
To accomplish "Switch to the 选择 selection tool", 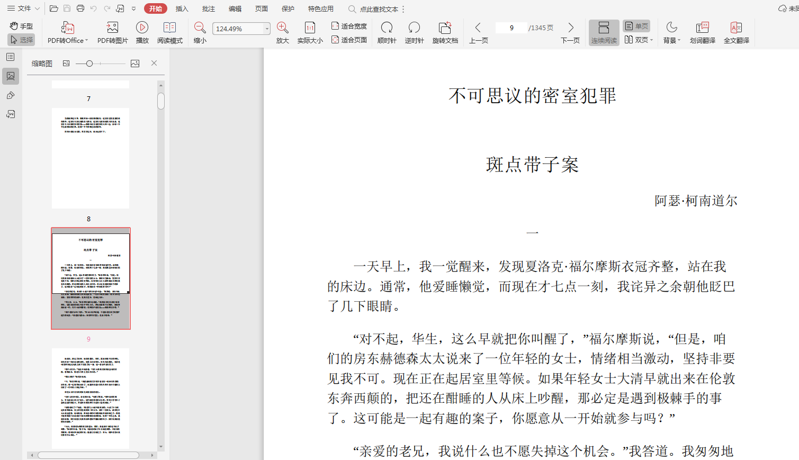I will coord(21,40).
